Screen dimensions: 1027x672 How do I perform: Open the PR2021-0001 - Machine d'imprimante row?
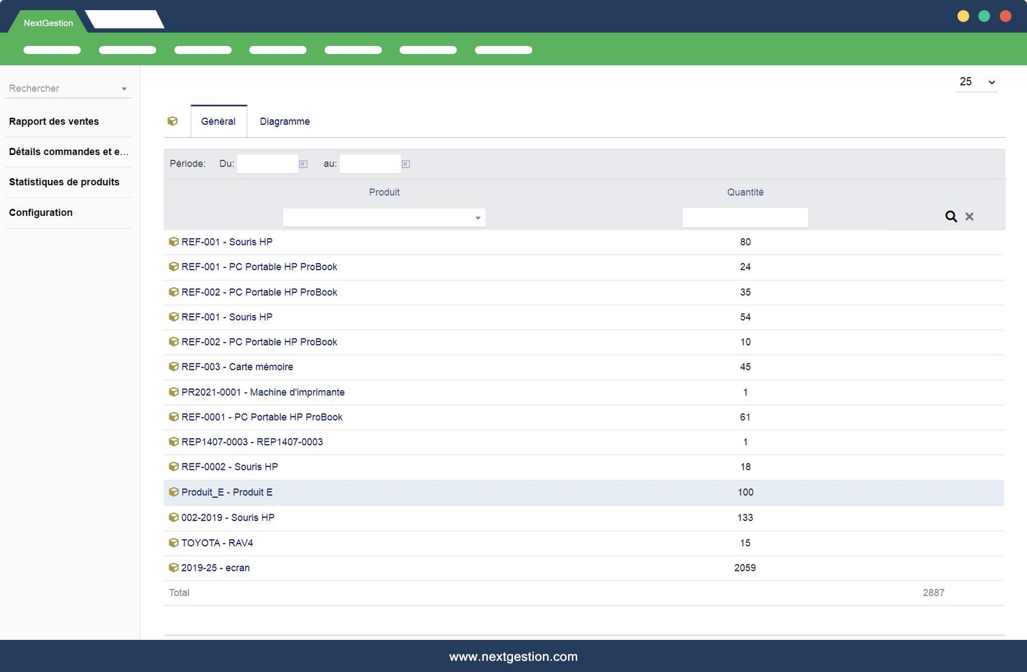pyautogui.click(x=263, y=392)
